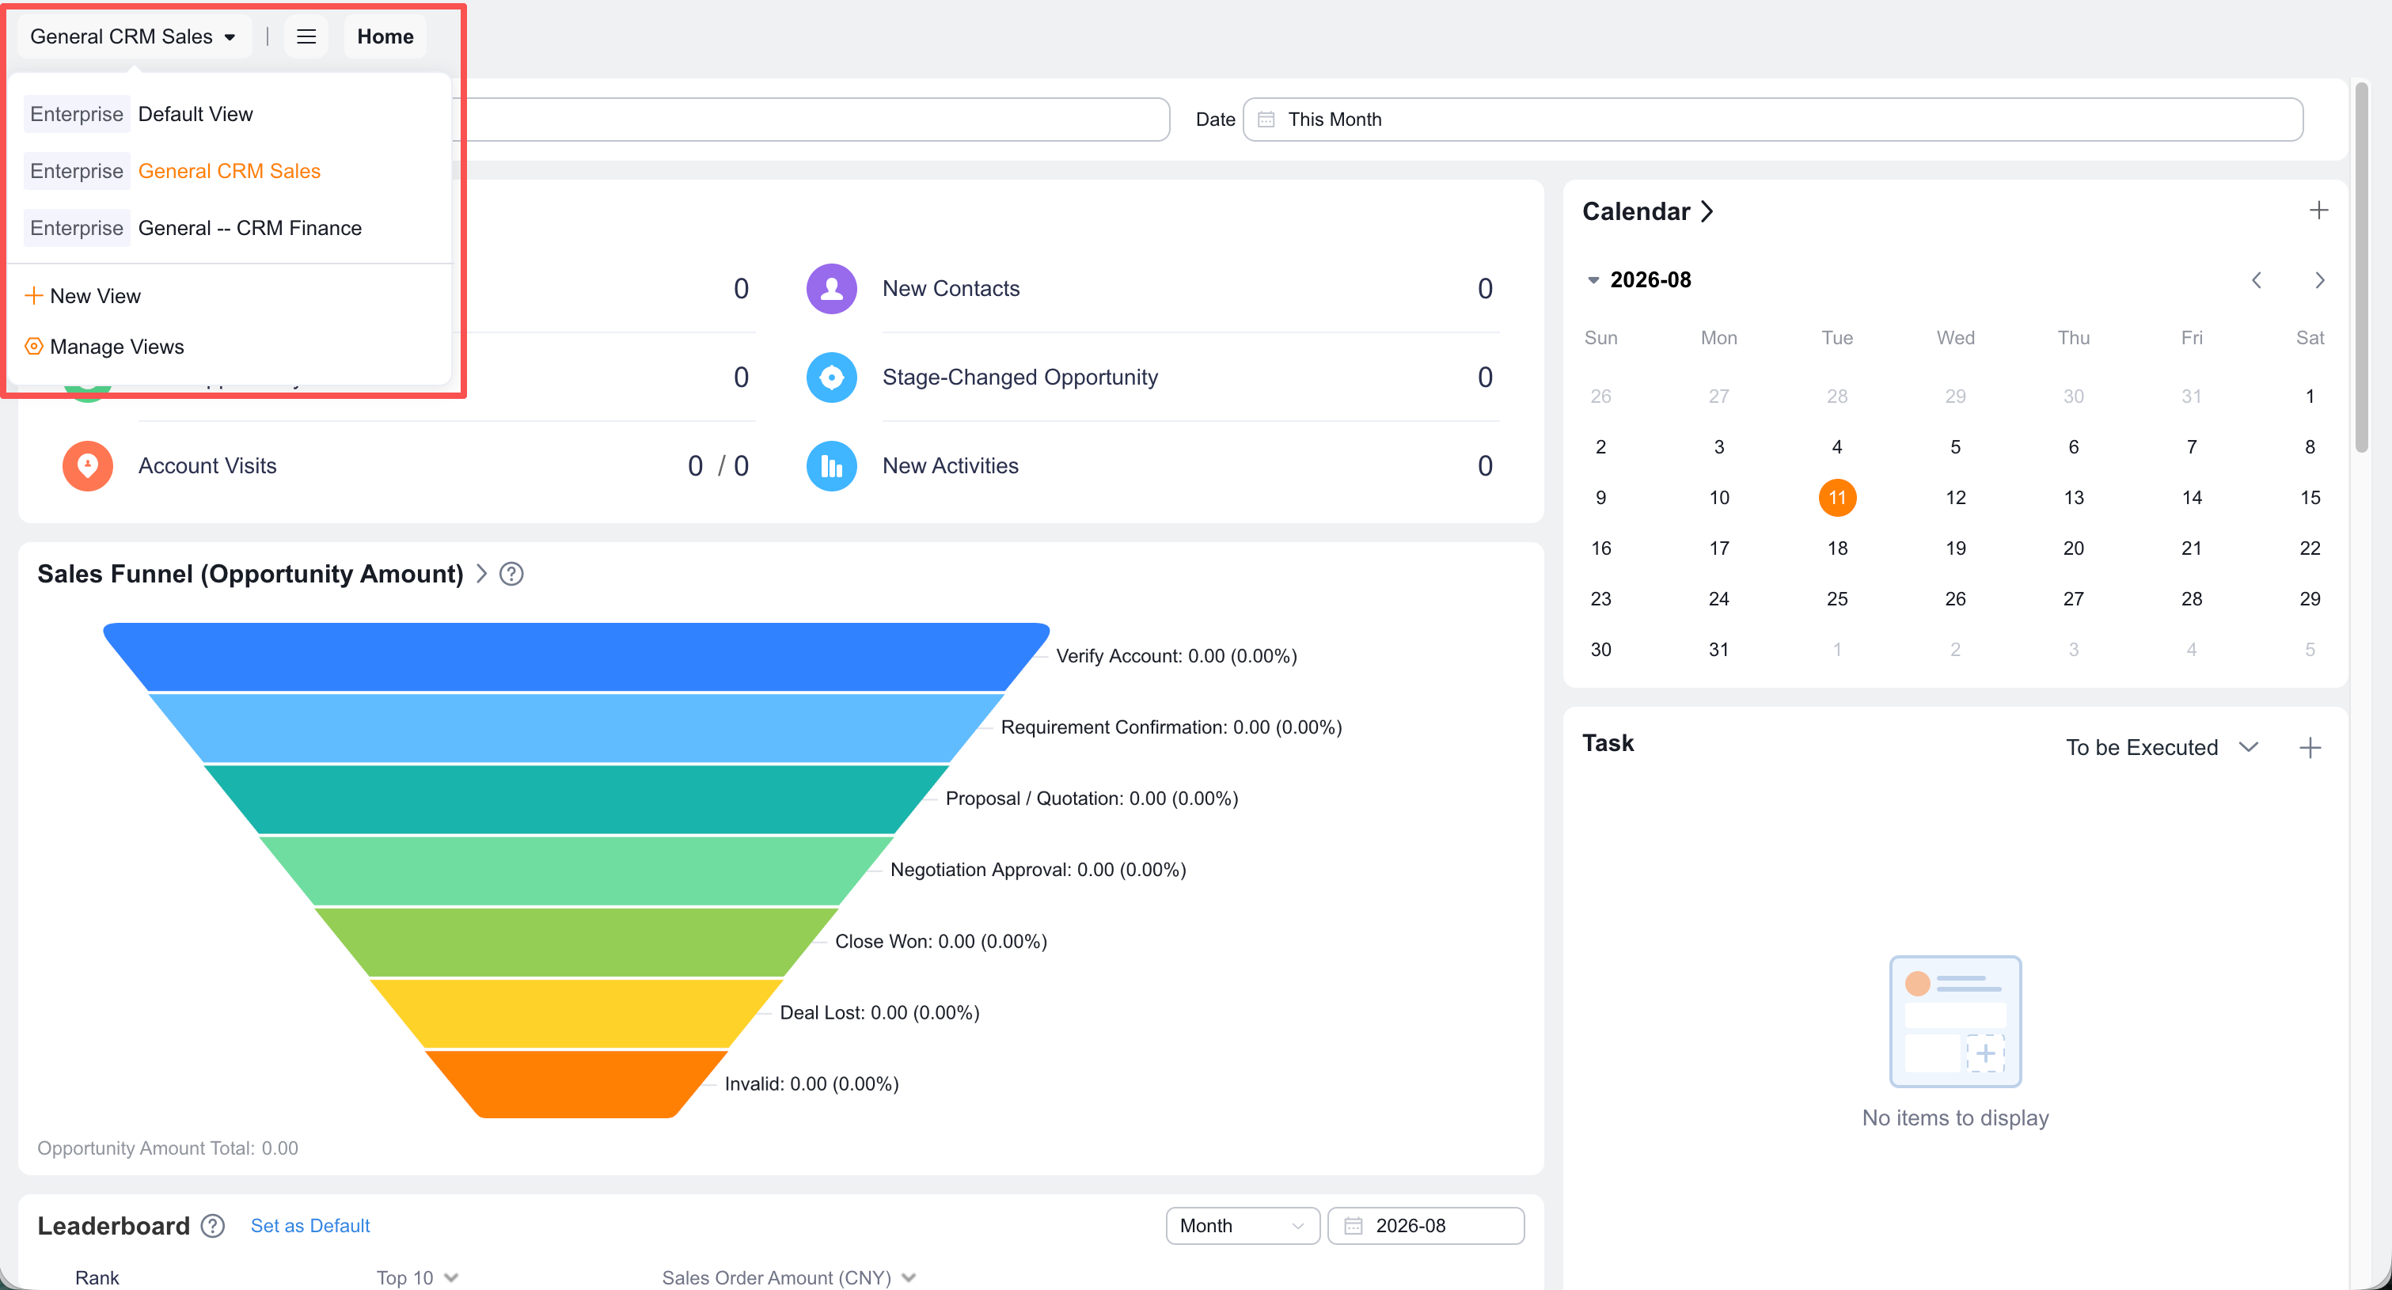Click 'Opportunity Amount Total: 0.00' text
The width and height of the screenshot is (2392, 1290).
tap(168, 1148)
